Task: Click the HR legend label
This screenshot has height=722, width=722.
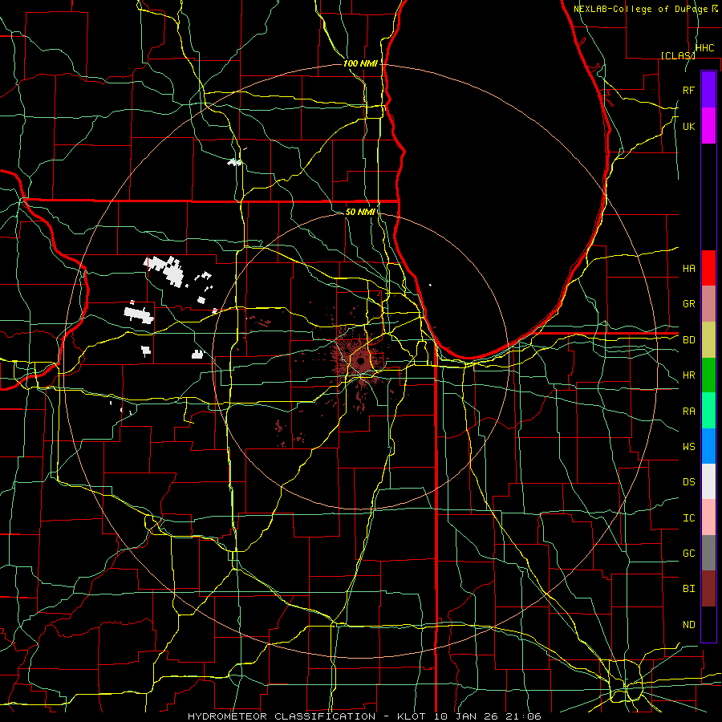Action: pos(688,375)
